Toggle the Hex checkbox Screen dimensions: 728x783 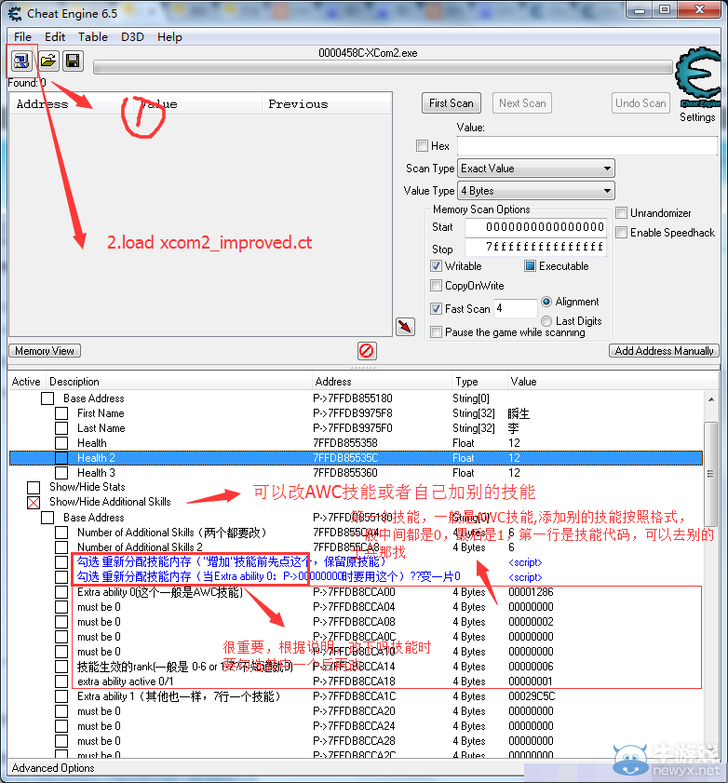422,146
